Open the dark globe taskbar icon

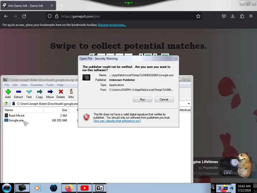click(53, 188)
